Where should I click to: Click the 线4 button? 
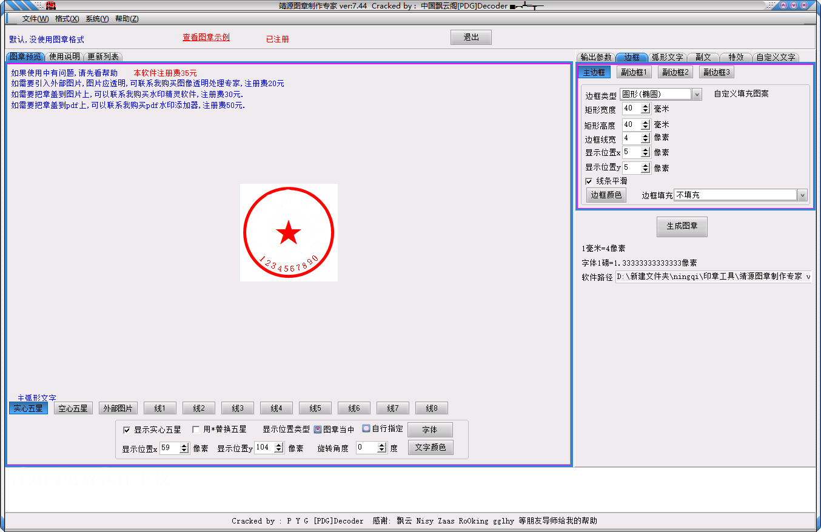[276, 408]
